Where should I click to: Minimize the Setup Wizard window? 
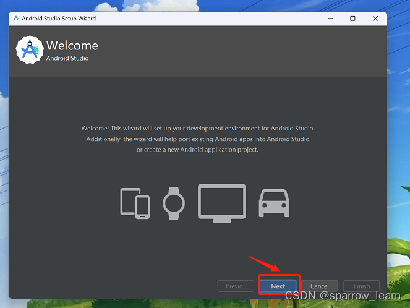tap(330, 19)
